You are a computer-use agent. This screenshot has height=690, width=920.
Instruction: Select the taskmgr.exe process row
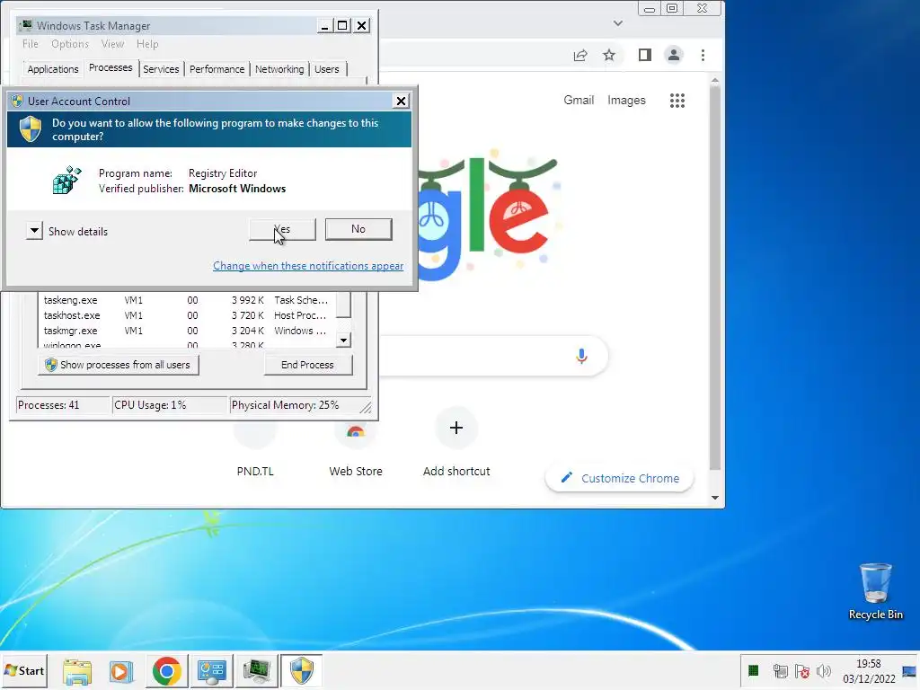187,331
